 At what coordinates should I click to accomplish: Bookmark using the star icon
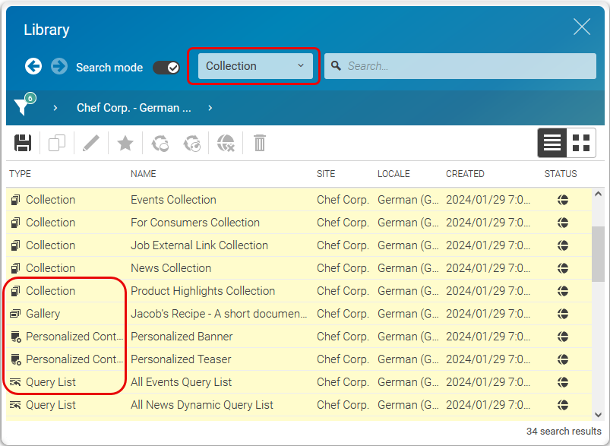(x=125, y=143)
